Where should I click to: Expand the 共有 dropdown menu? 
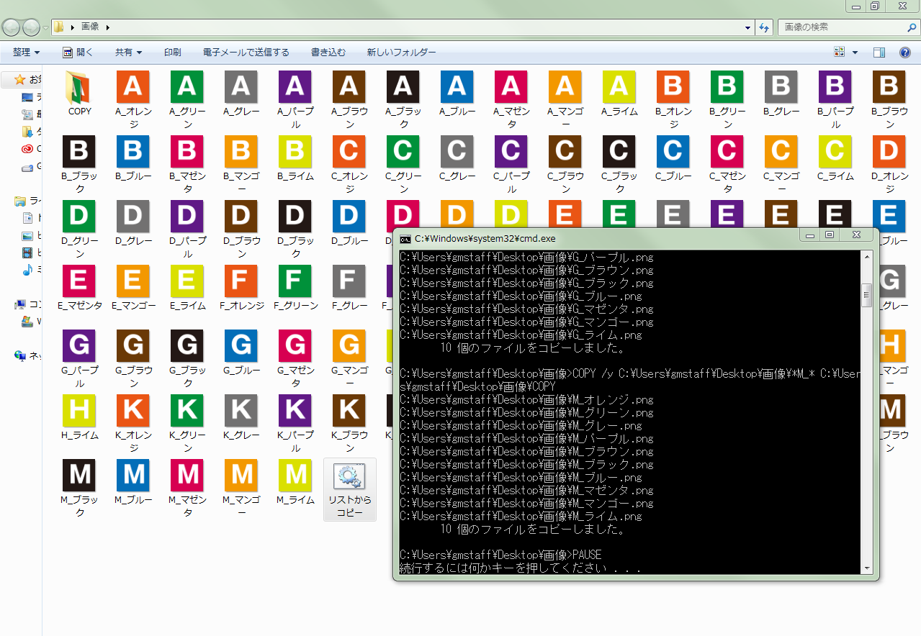[x=129, y=53]
